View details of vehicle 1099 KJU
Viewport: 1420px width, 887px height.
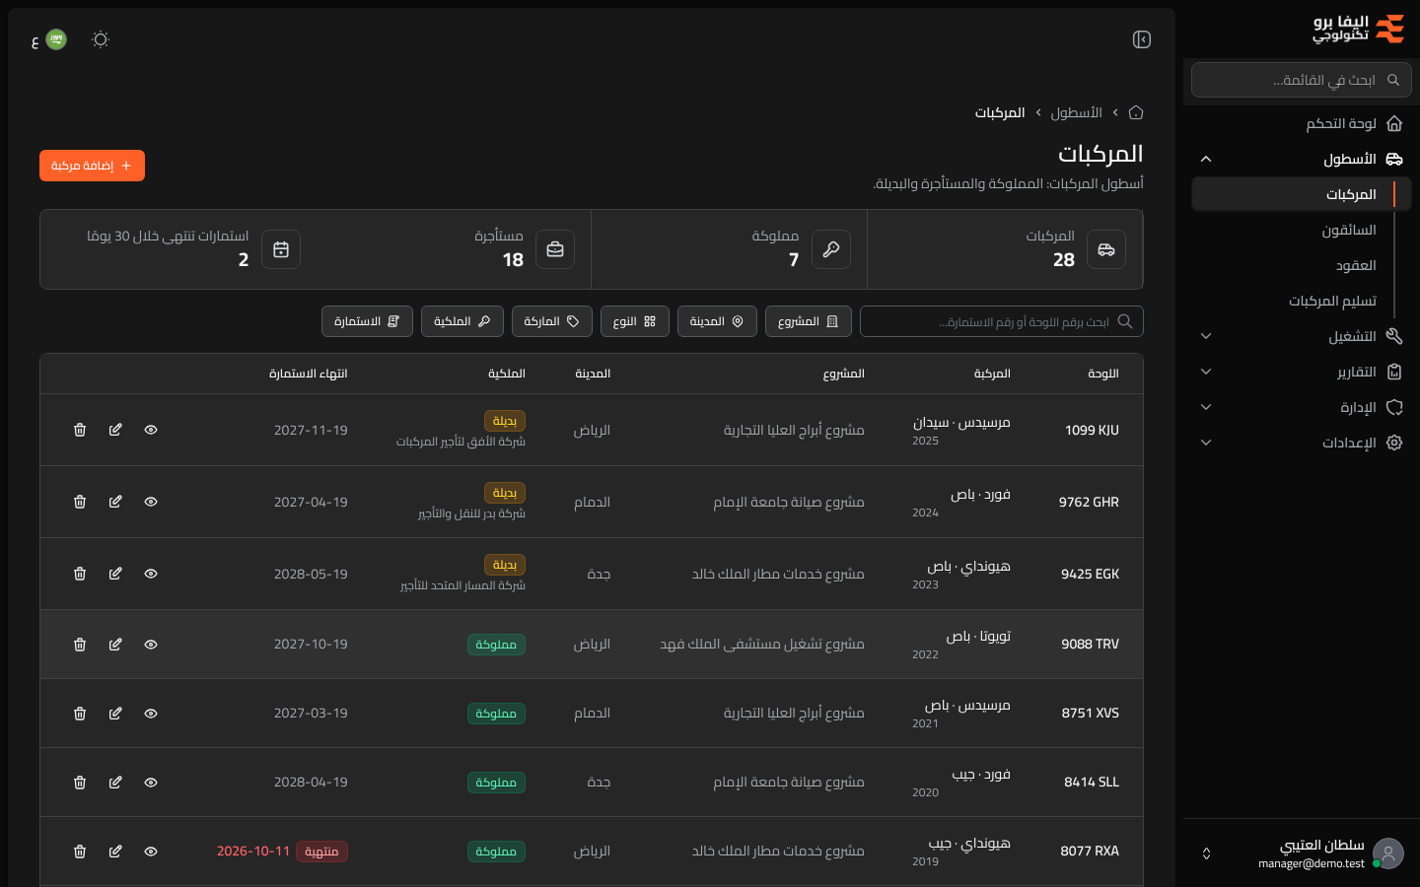click(x=151, y=430)
